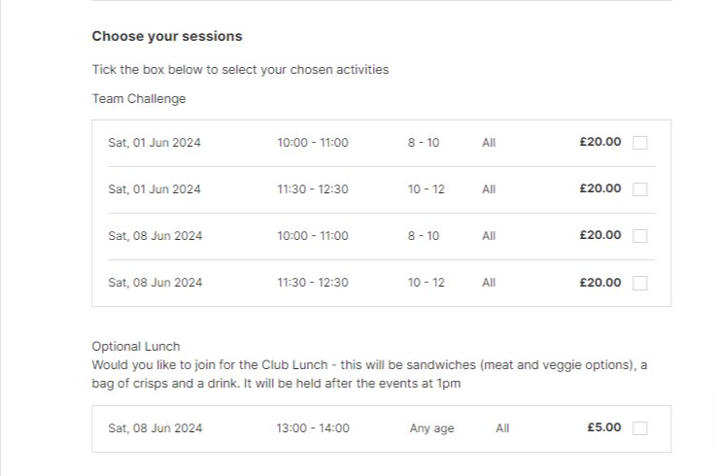This screenshot has width=714, height=476.
Task: Enable the 08 Jun 11:30 - 12:30 session checkbox
Action: pos(640,283)
